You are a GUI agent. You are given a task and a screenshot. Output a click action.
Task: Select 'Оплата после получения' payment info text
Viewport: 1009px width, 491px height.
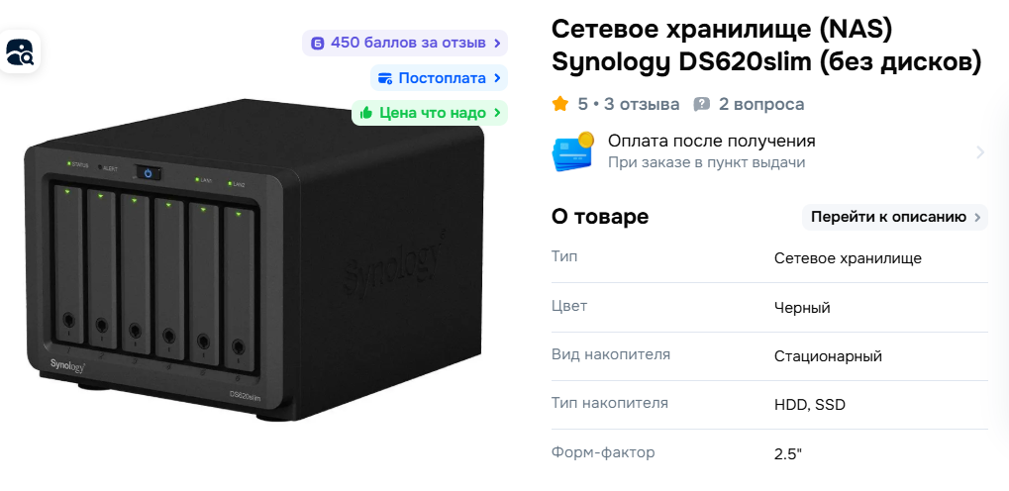712,141
